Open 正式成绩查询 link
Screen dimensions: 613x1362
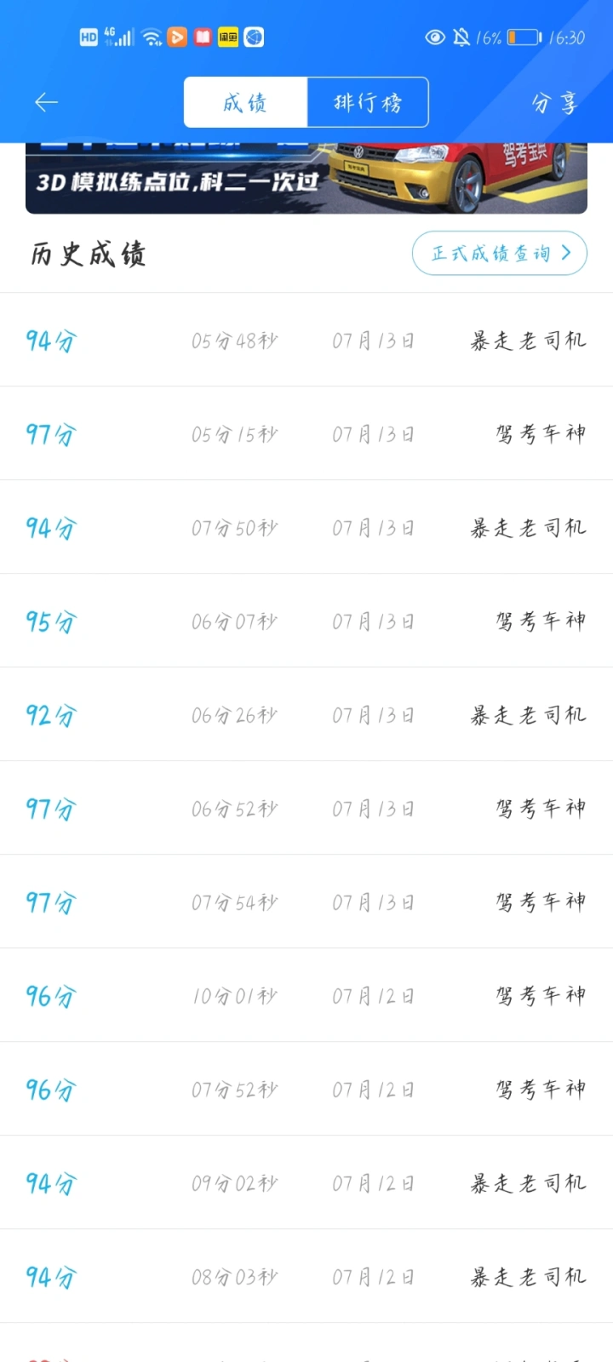(500, 253)
